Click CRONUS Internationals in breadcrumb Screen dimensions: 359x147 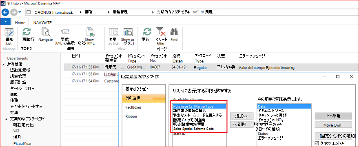pyautogui.click(x=53, y=12)
